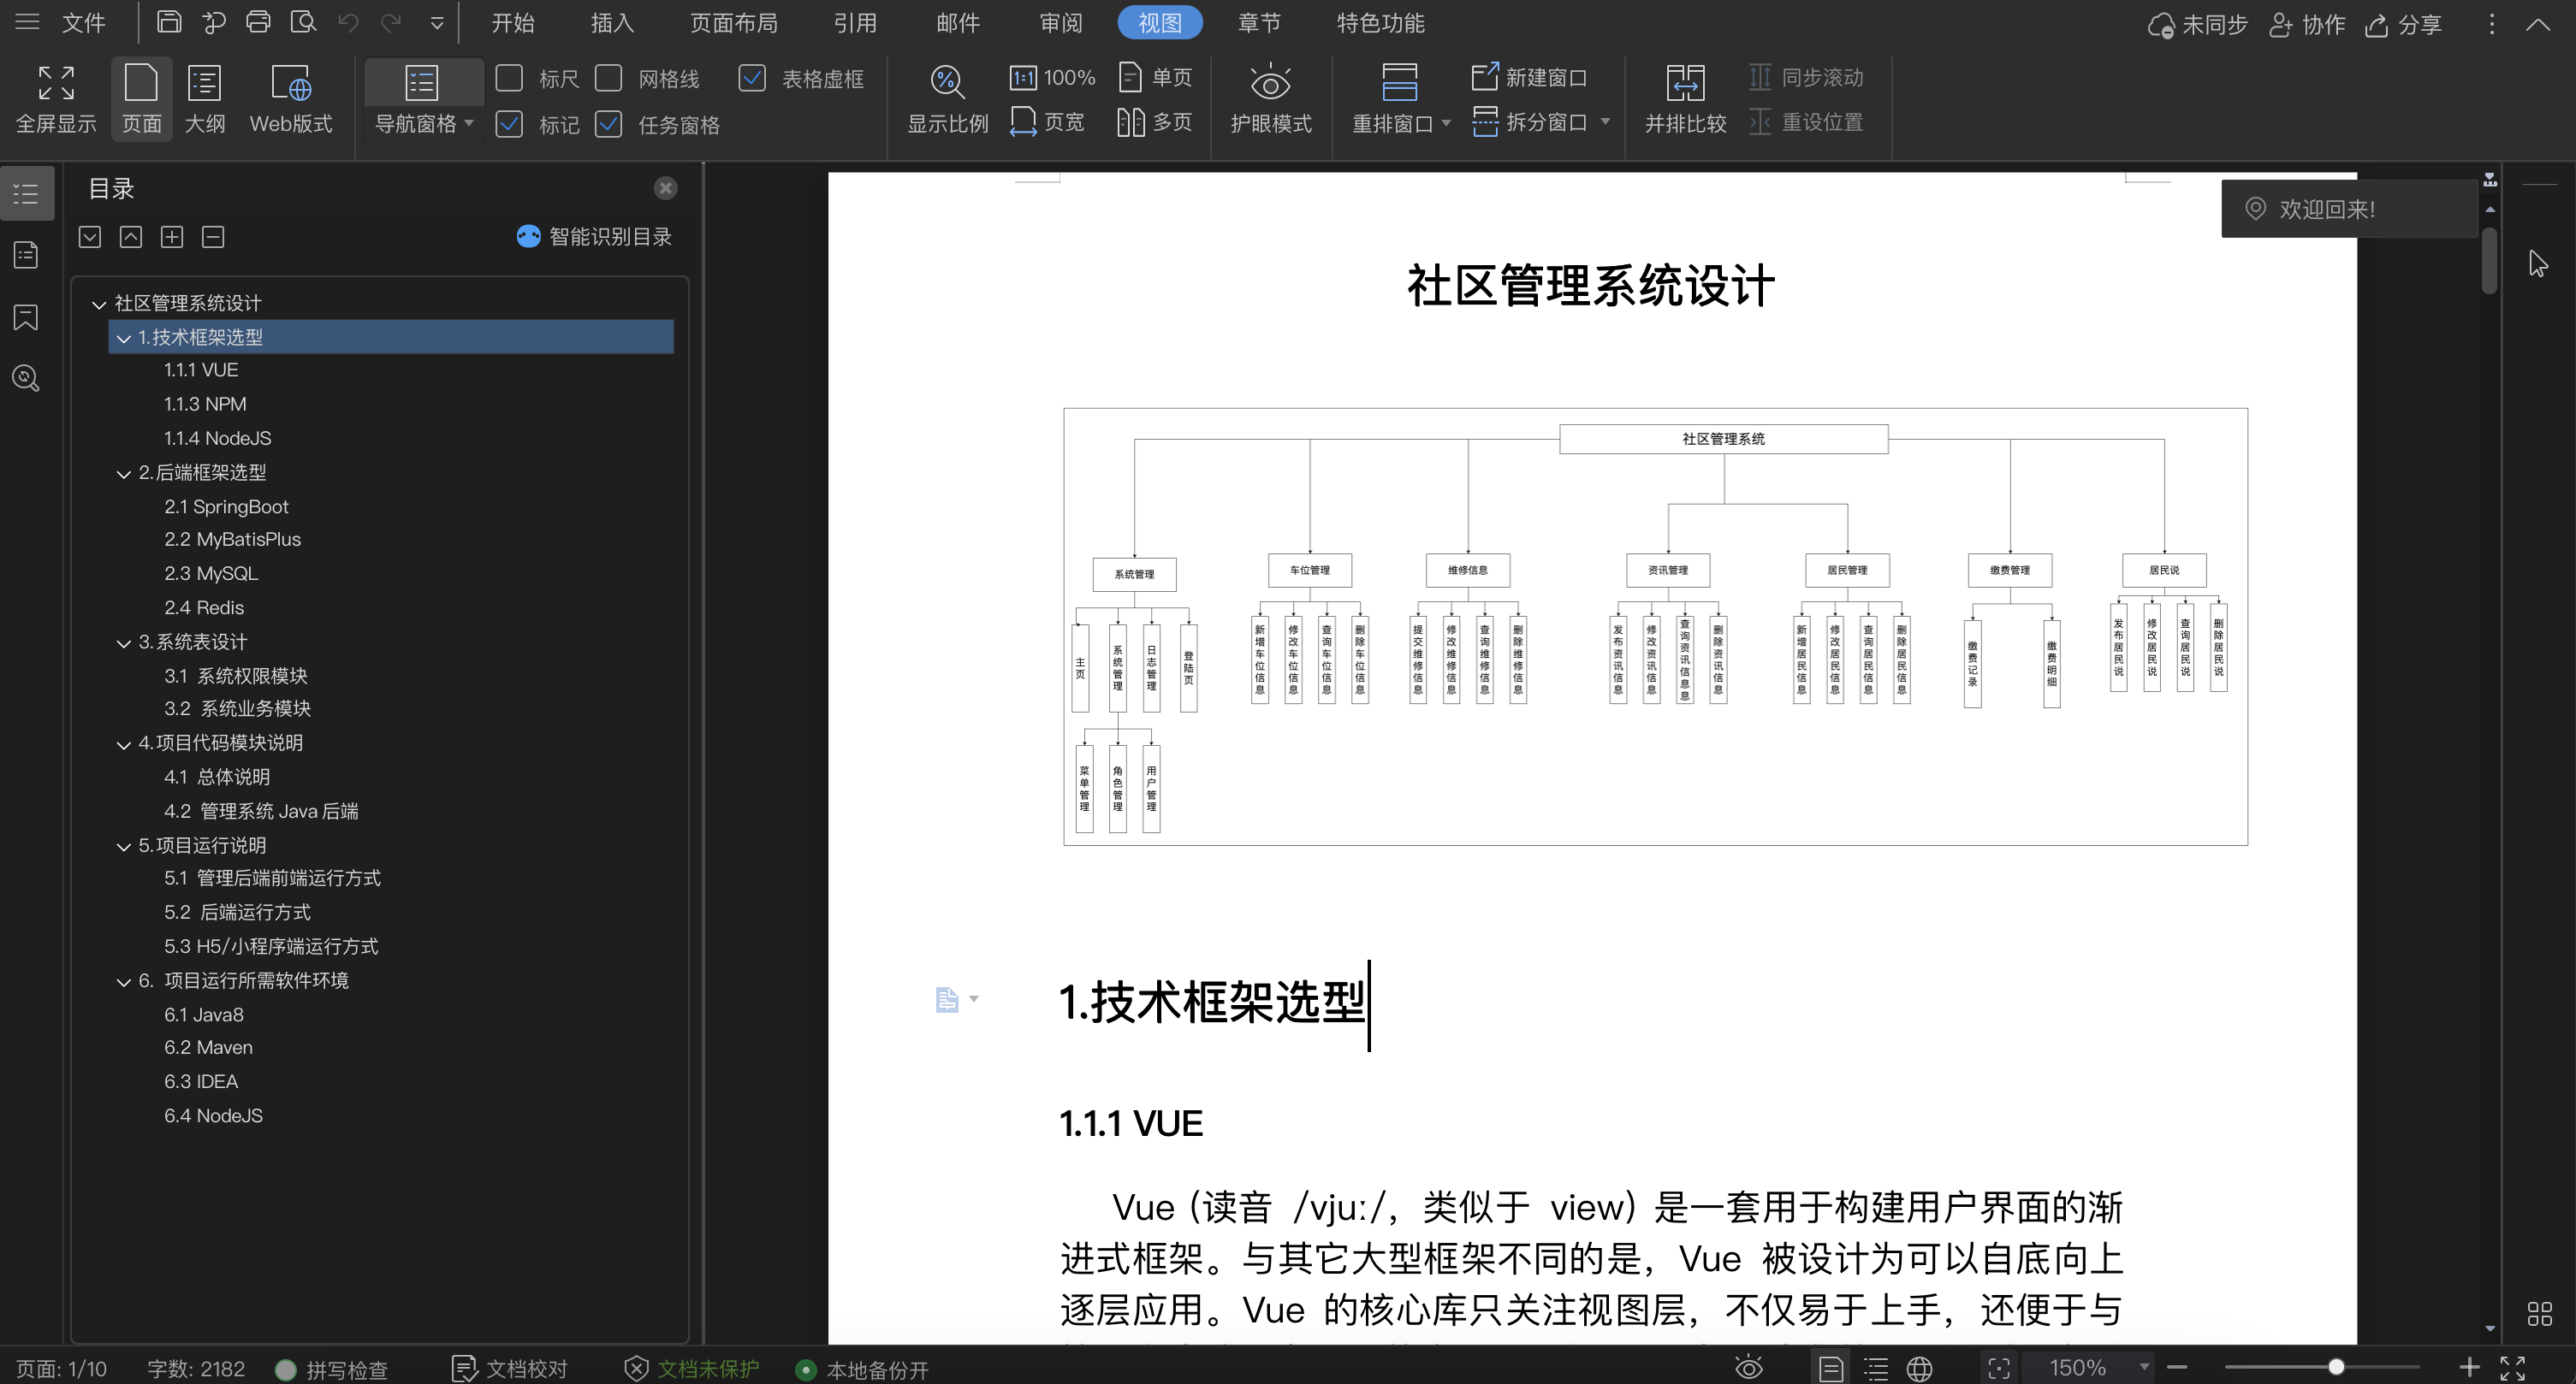Open the 审阅 (Review) tab

pyautogui.click(x=1060, y=22)
